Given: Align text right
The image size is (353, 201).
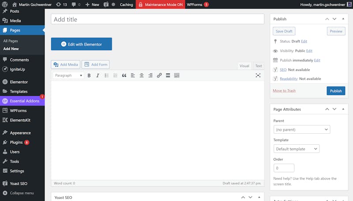Looking at the screenshot, I should click(150, 75).
